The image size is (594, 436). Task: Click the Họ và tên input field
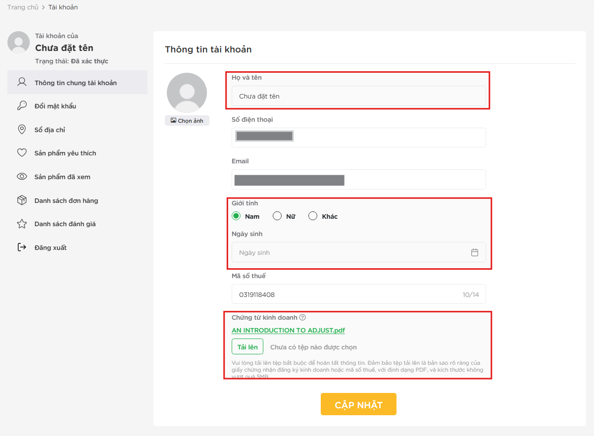358,96
